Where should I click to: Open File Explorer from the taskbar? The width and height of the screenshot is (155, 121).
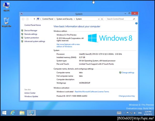[22, 113]
